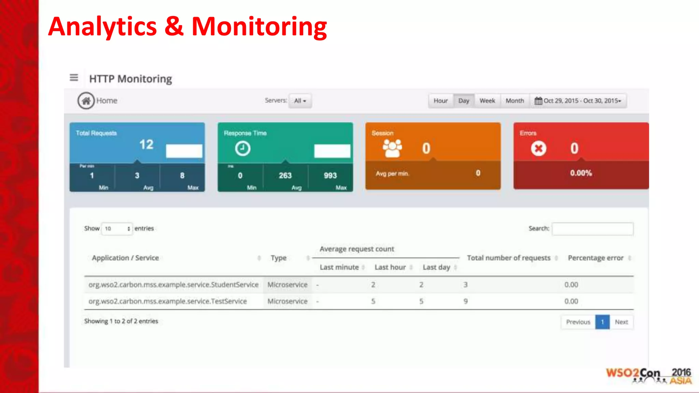Click page 1 pagination button

coord(602,322)
